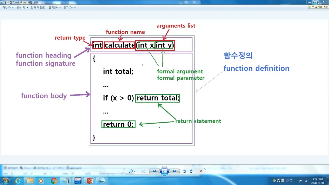Close the Photo Viewer window

[323, 2]
